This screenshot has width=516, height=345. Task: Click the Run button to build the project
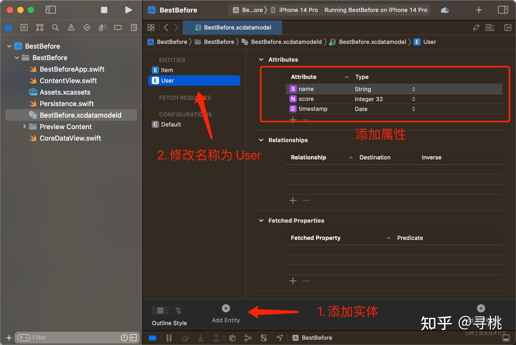tap(128, 10)
